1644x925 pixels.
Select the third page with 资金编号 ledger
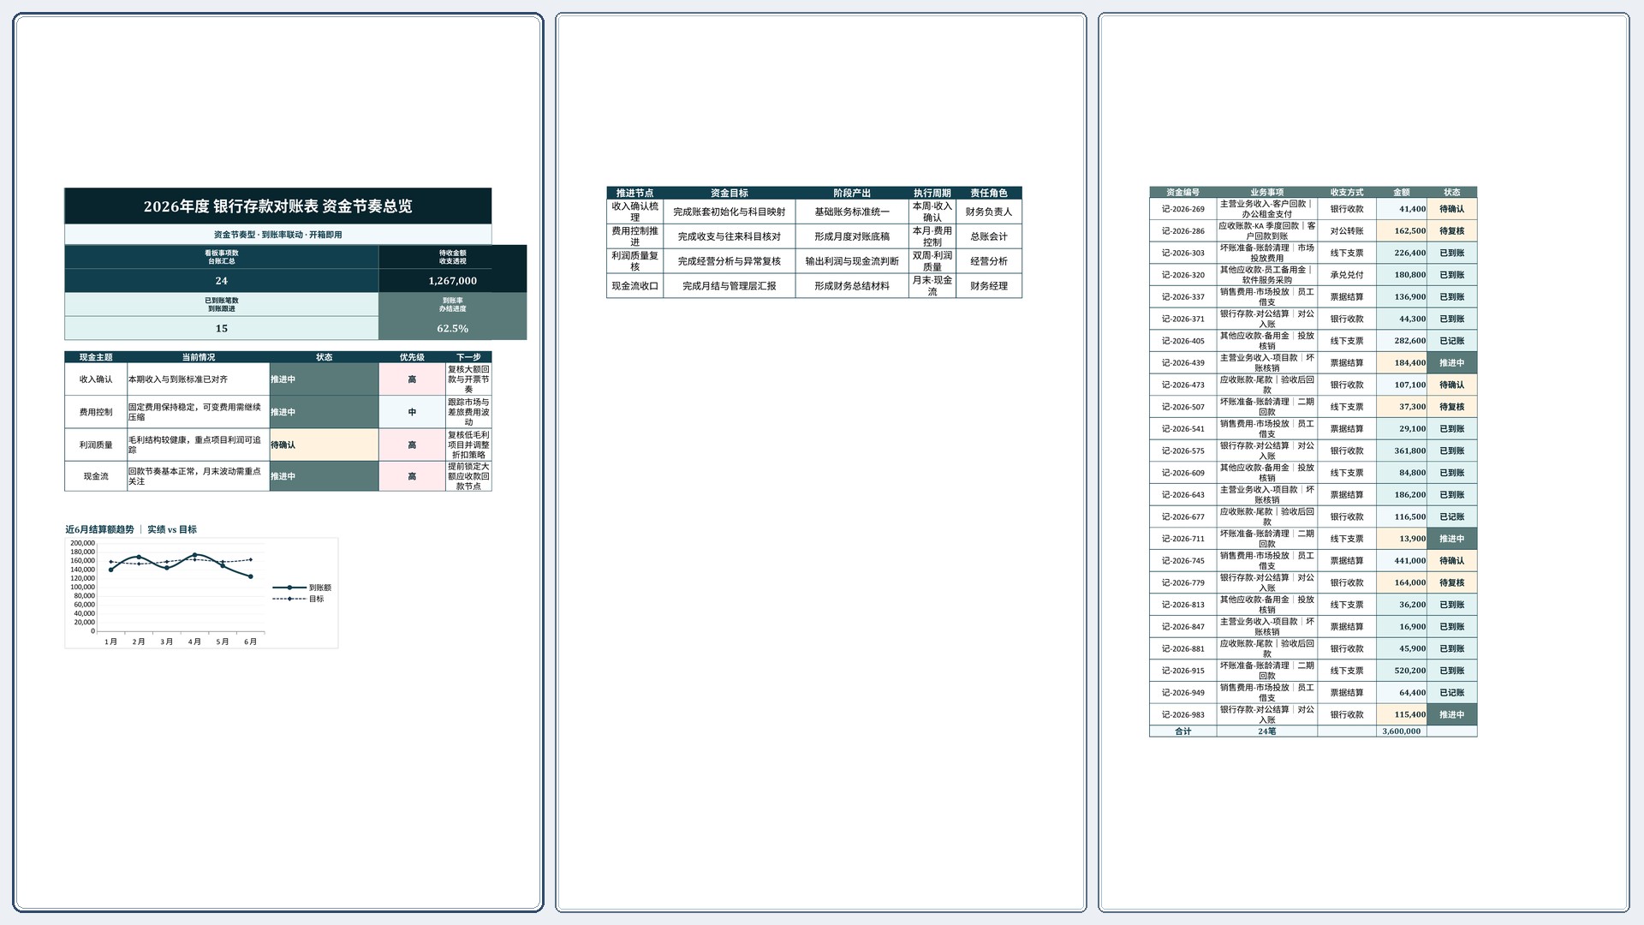[x=1364, y=462]
